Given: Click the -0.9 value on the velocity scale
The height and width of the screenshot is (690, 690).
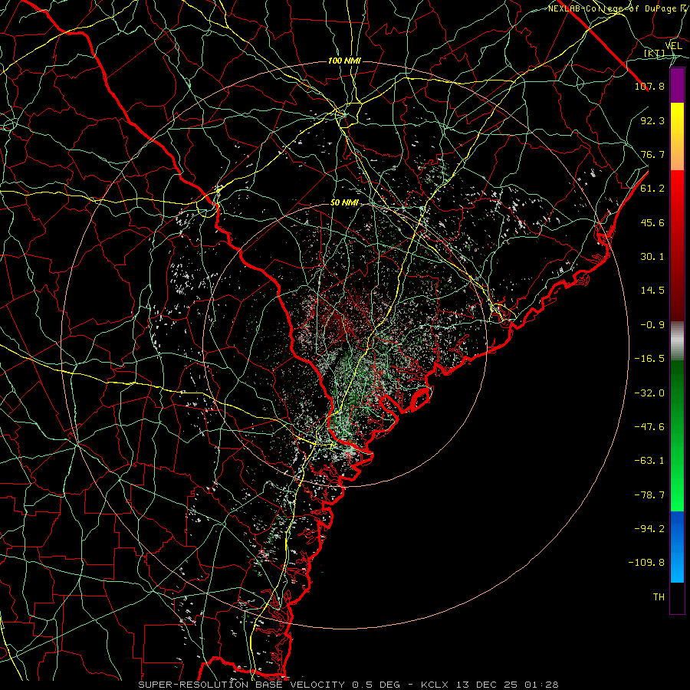Looking at the screenshot, I should 652,325.
